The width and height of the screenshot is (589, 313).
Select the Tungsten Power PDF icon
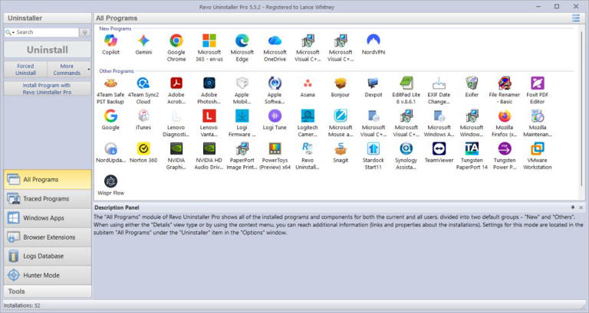505,148
